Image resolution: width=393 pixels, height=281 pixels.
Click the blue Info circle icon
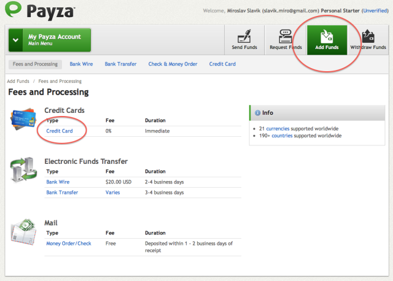(257, 113)
